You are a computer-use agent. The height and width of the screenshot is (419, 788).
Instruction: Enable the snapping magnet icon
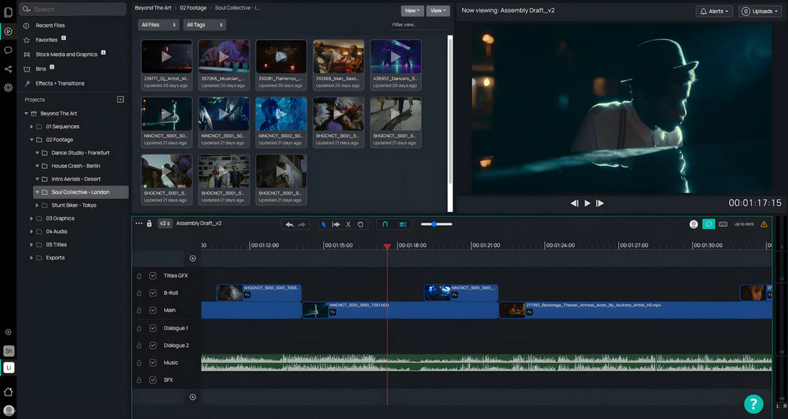(385, 223)
